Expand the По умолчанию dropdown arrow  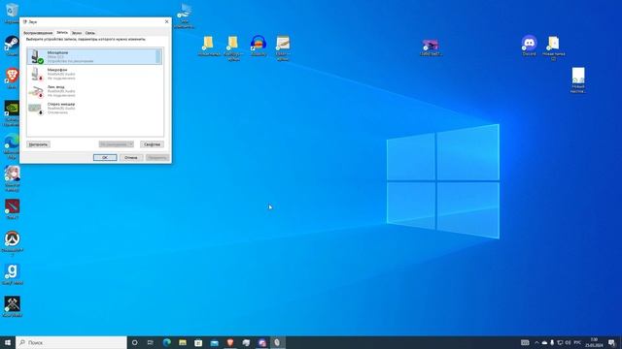point(131,144)
